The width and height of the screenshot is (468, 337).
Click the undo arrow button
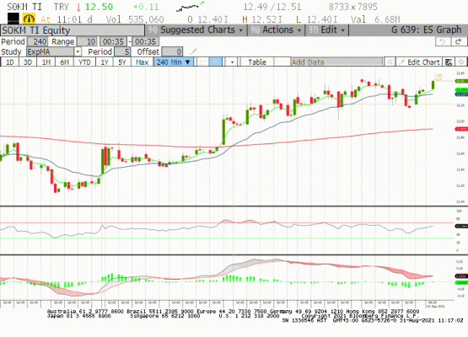coord(443,42)
